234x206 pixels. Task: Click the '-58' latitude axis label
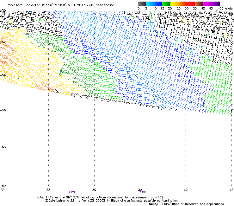[3, 147]
